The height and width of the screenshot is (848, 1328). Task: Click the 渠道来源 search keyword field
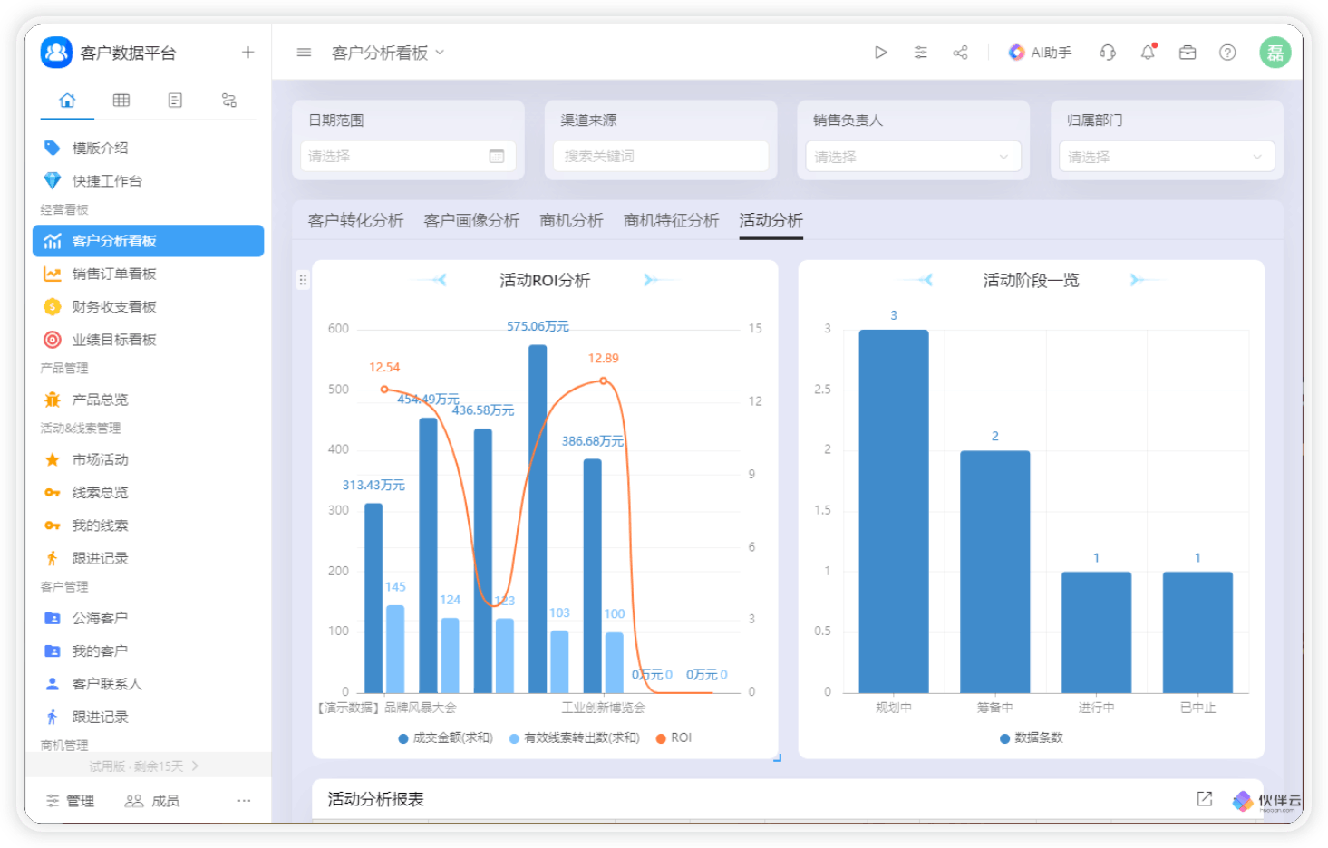661,156
